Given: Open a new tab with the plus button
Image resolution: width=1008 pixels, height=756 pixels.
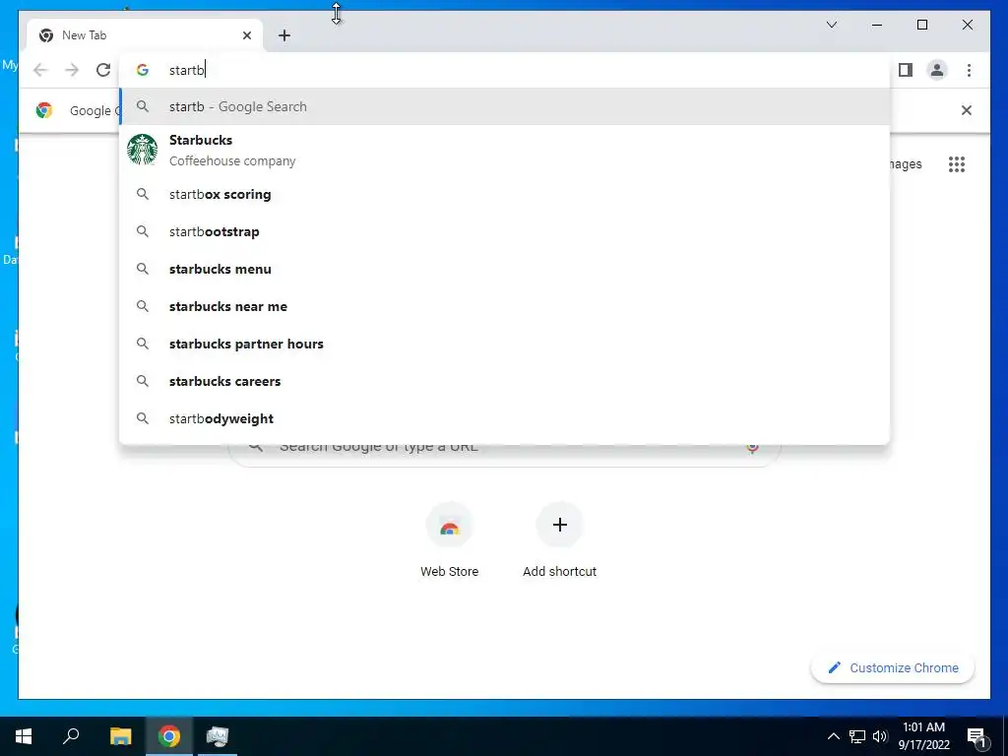Looking at the screenshot, I should pos(284,35).
